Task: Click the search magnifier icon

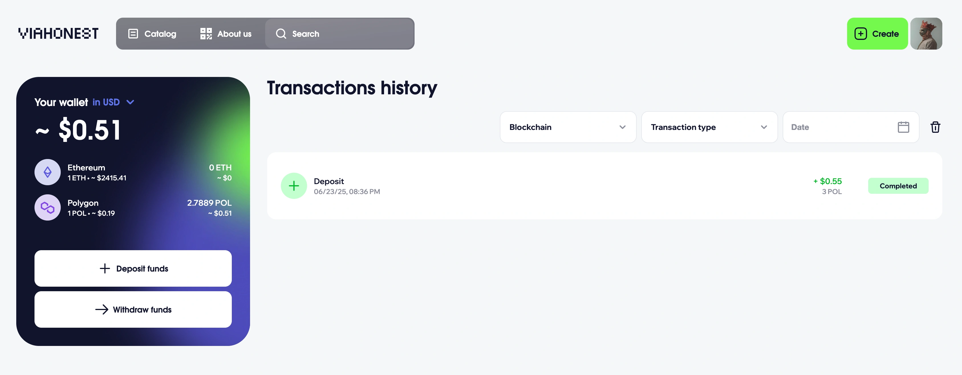Action: tap(281, 34)
